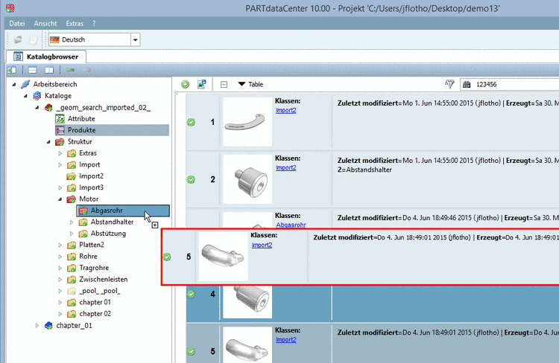Collapse the Motor folder node
Image resolution: width=559 pixels, height=363 pixels.
[x=60, y=199]
